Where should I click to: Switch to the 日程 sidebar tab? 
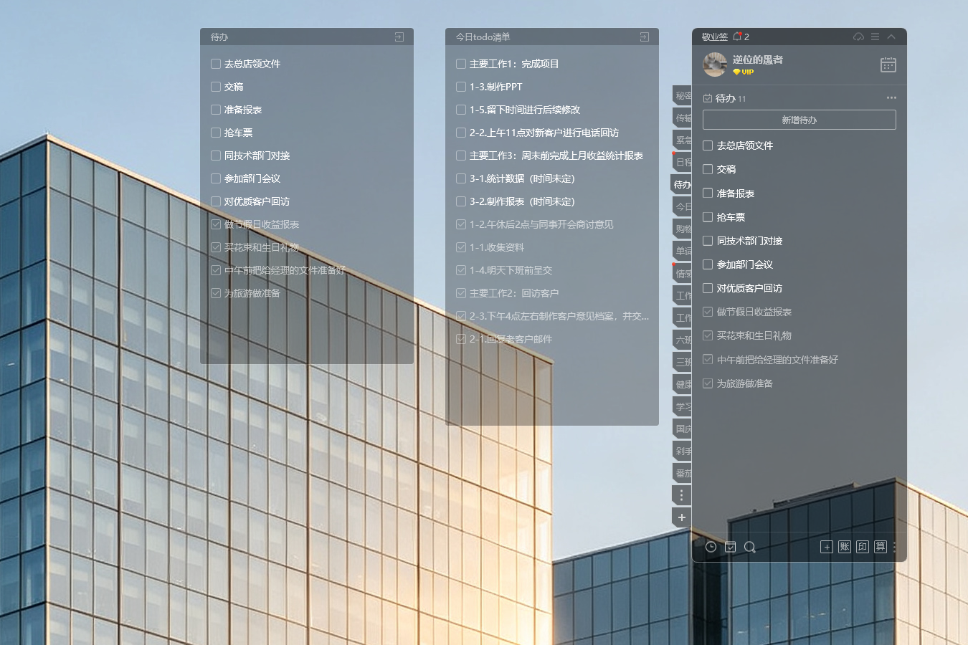[x=682, y=162]
